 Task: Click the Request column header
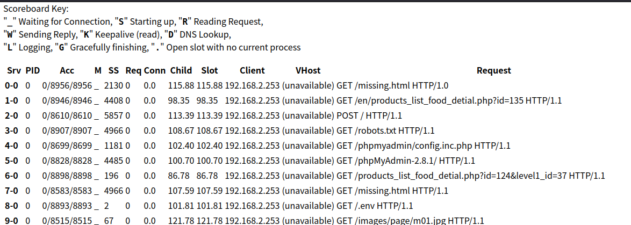coord(494,71)
